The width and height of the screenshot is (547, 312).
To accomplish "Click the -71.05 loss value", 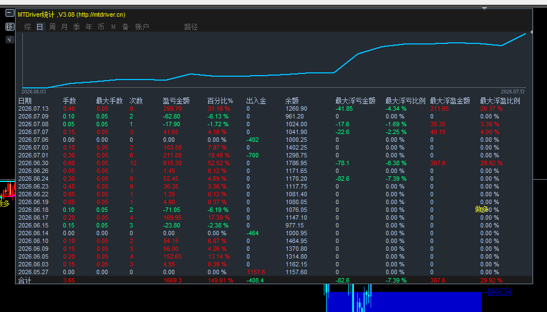I will tap(171, 210).
